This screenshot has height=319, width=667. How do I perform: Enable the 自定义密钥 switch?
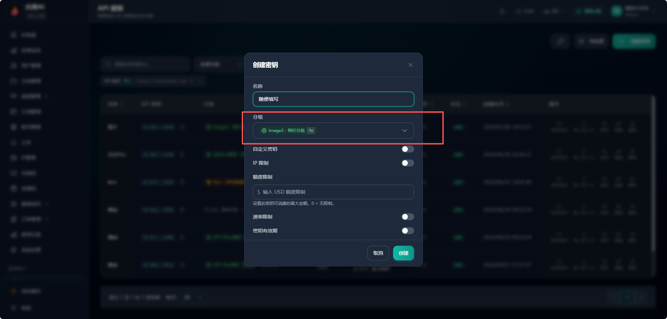tap(407, 149)
